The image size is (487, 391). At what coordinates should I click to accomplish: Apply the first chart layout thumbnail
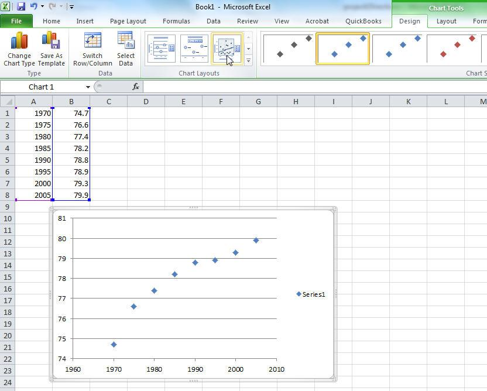tap(161, 49)
